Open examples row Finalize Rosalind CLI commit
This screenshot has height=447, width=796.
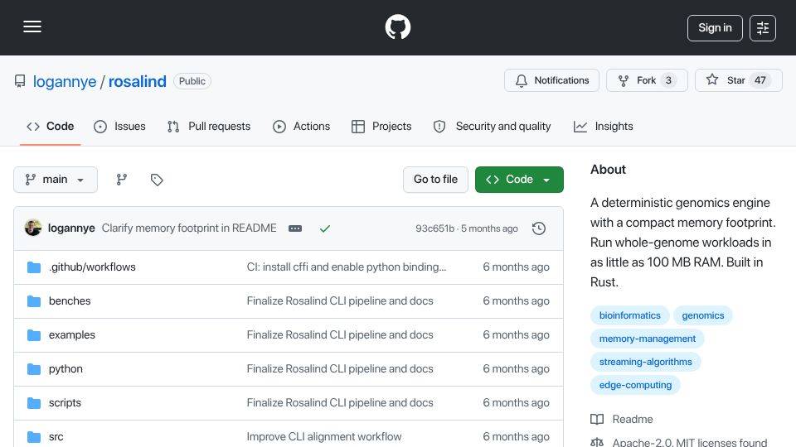(340, 335)
